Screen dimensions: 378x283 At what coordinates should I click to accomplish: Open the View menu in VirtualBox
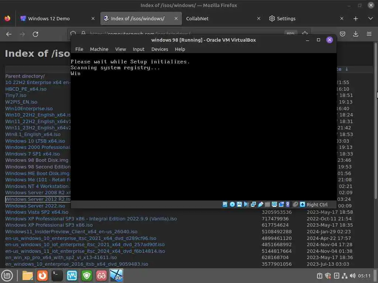(x=121, y=49)
